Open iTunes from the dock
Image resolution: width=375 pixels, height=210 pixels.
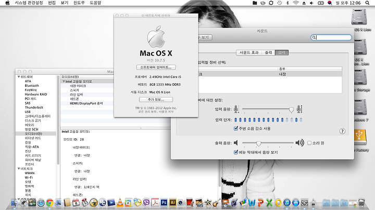coord(287,203)
